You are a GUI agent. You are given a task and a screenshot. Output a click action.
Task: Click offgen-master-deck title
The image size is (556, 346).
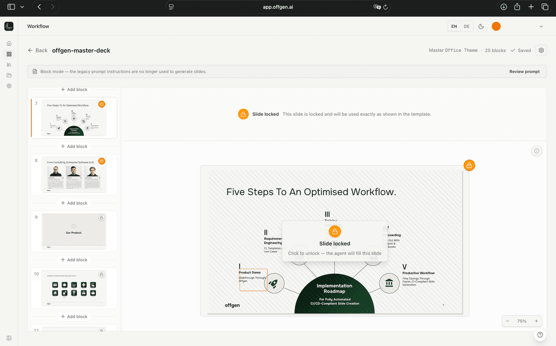(x=81, y=50)
